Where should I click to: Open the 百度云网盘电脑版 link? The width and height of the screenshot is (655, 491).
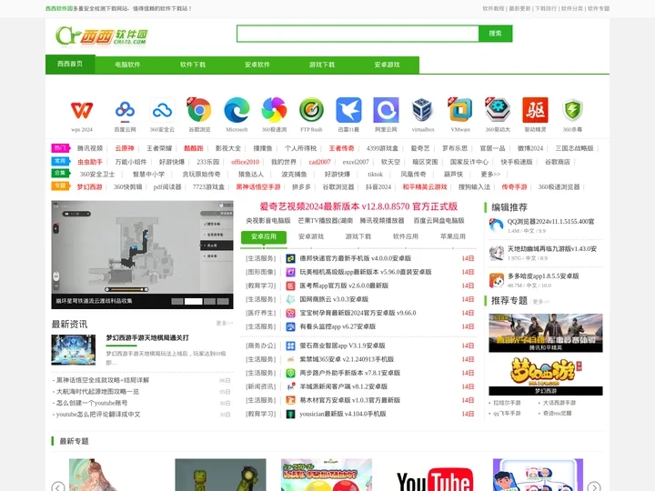point(438,220)
